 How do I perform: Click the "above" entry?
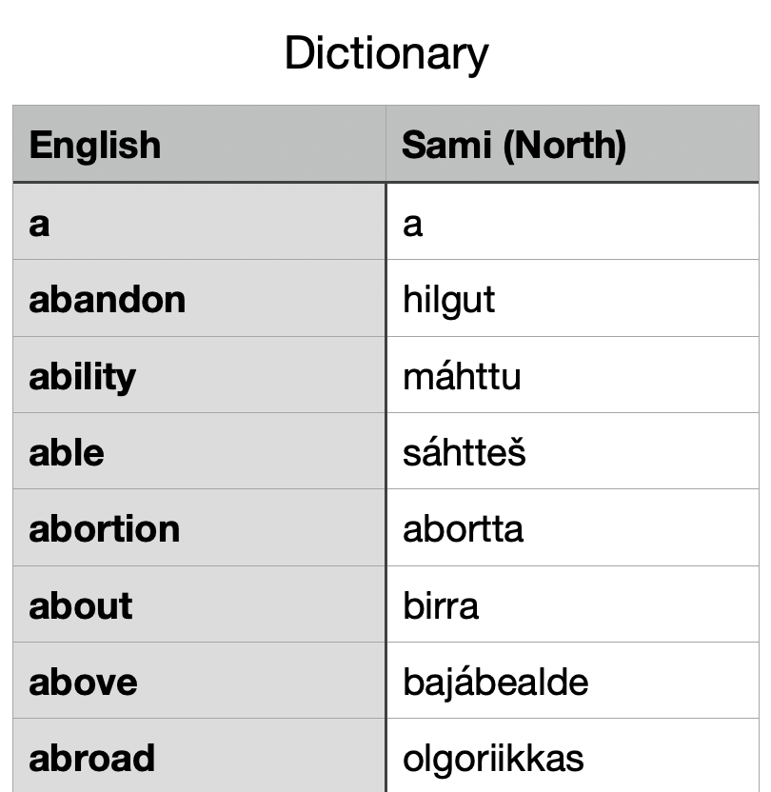[84, 683]
